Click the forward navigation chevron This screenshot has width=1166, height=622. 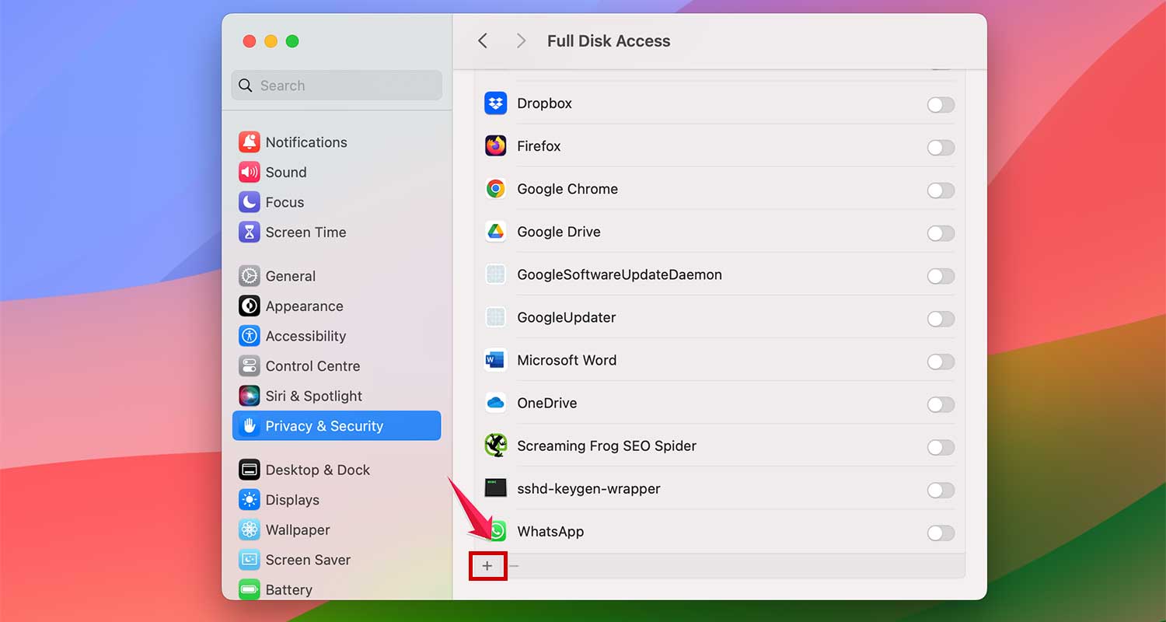[x=519, y=40]
